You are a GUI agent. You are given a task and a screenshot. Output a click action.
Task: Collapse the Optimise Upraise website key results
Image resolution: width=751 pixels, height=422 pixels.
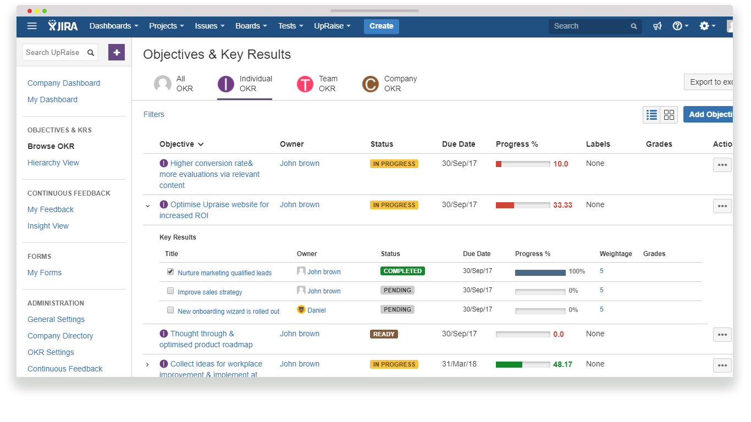(147, 206)
